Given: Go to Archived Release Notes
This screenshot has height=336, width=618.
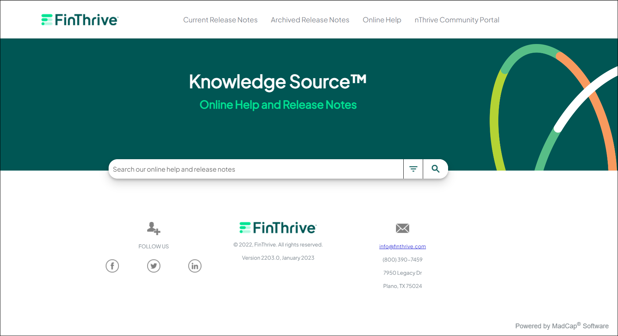Looking at the screenshot, I should pyautogui.click(x=310, y=20).
